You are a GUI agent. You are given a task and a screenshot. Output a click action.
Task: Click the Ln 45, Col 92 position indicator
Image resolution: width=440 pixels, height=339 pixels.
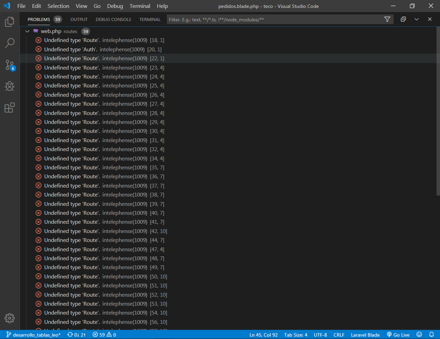pos(264,335)
